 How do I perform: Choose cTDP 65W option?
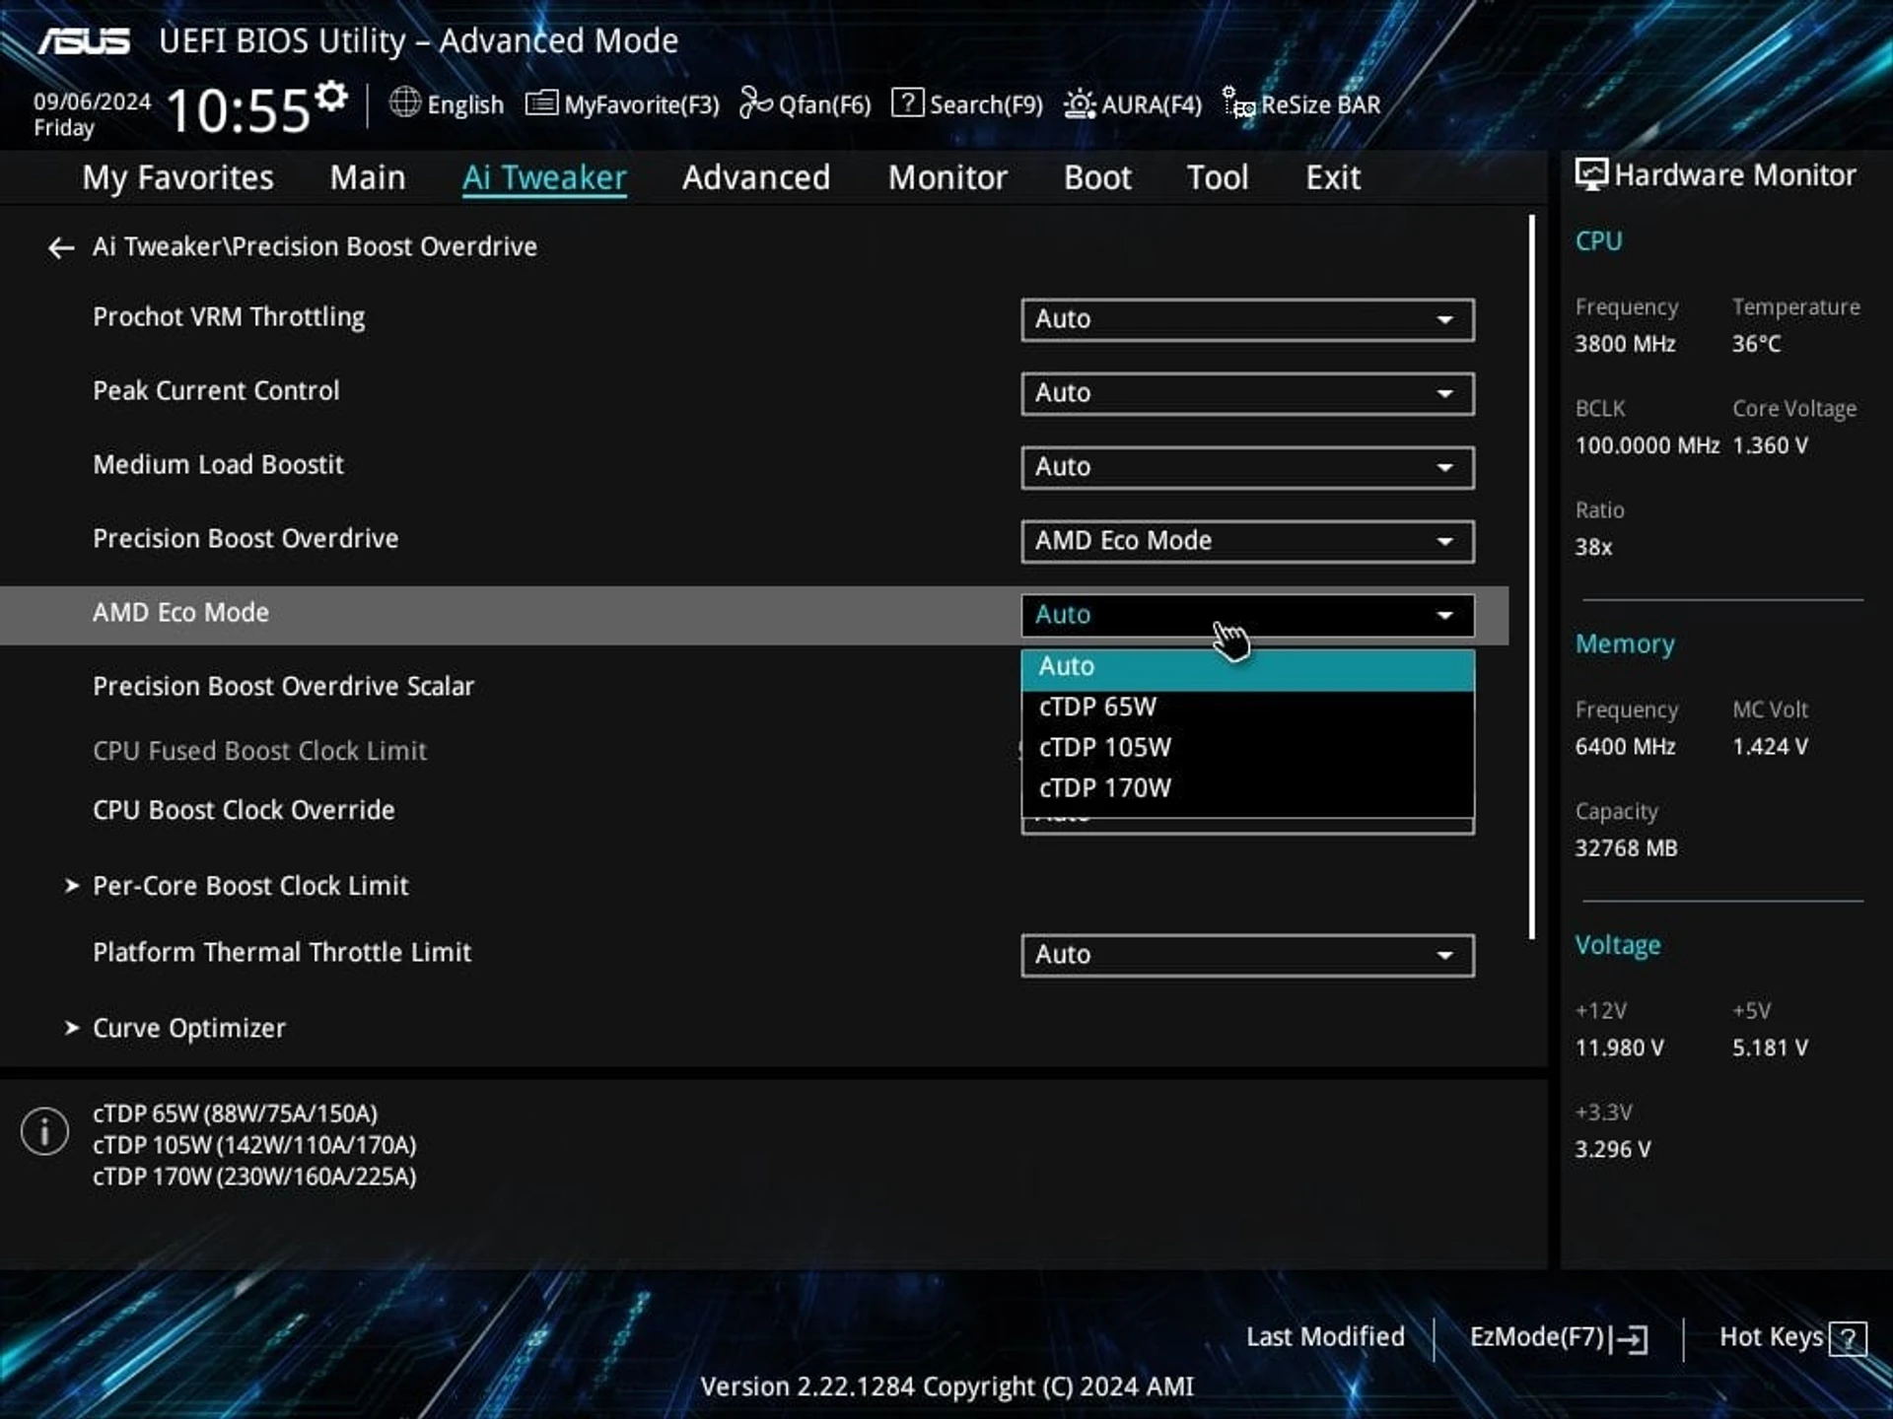pyautogui.click(x=1247, y=708)
